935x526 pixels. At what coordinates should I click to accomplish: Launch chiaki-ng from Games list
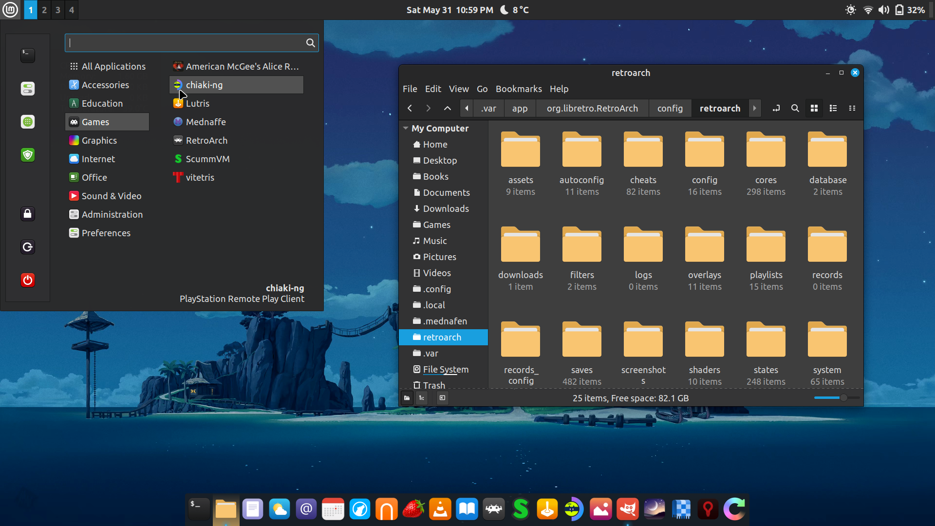point(236,85)
